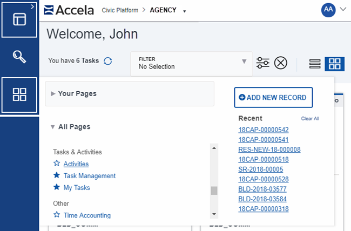The width and height of the screenshot is (351, 231).
Task: Toggle the star next to My Tasks
Action: (57, 187)
